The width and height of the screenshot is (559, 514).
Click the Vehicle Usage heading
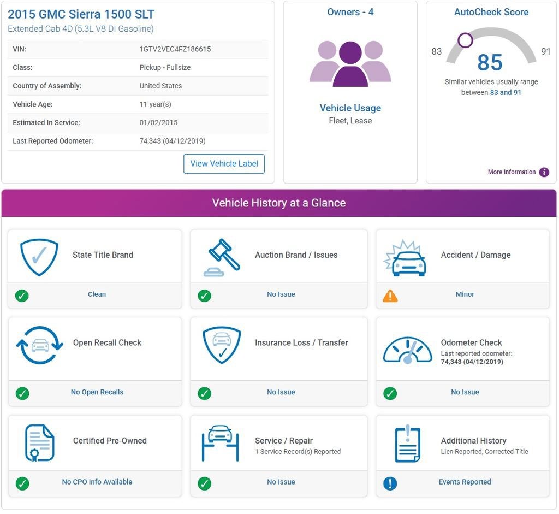tap(350, 108)
